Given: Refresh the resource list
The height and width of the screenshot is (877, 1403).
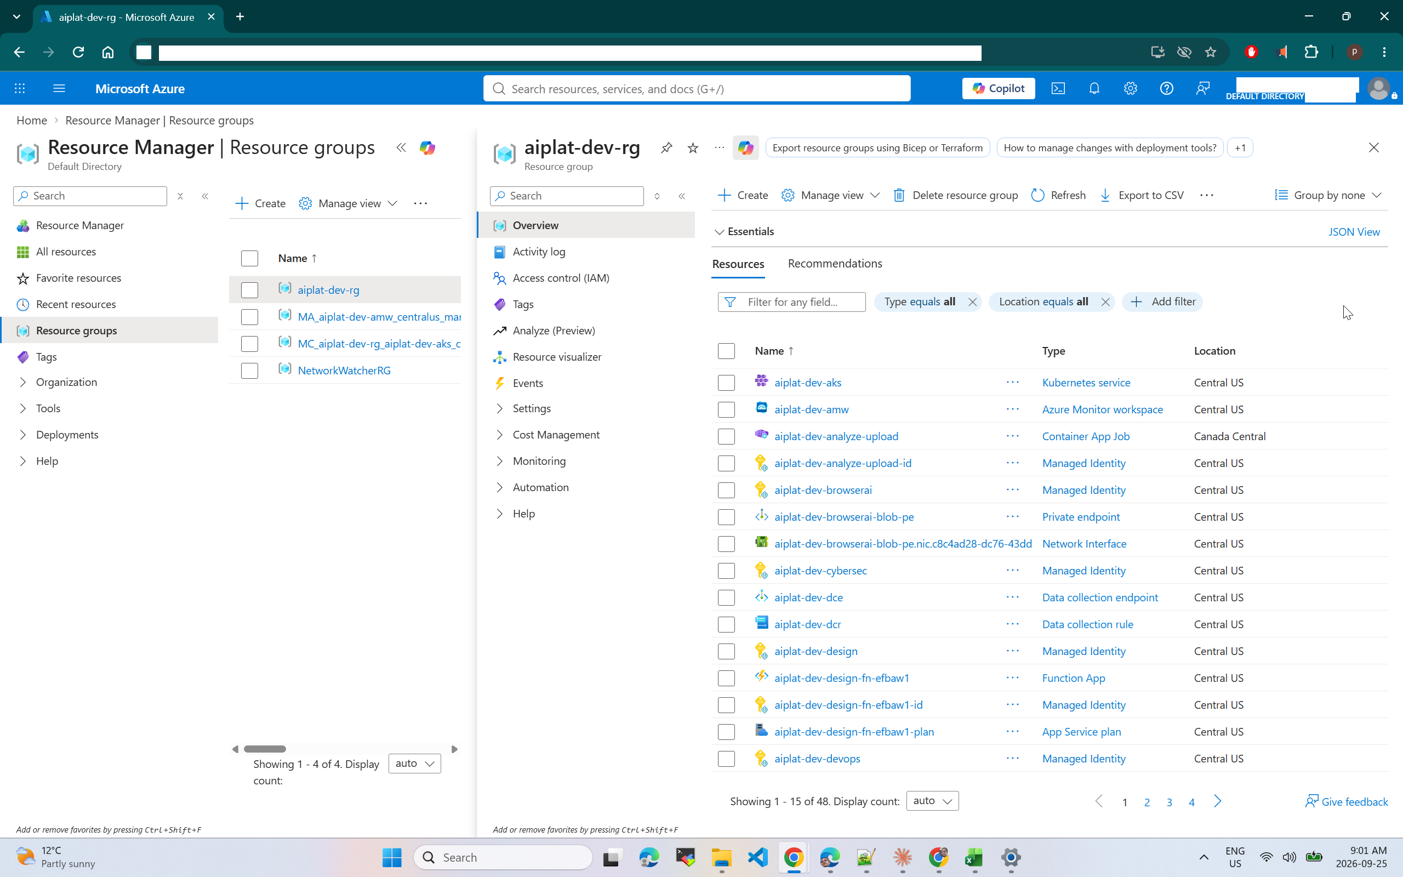Looking at the screenshot, I should [x=1059, y=196].
